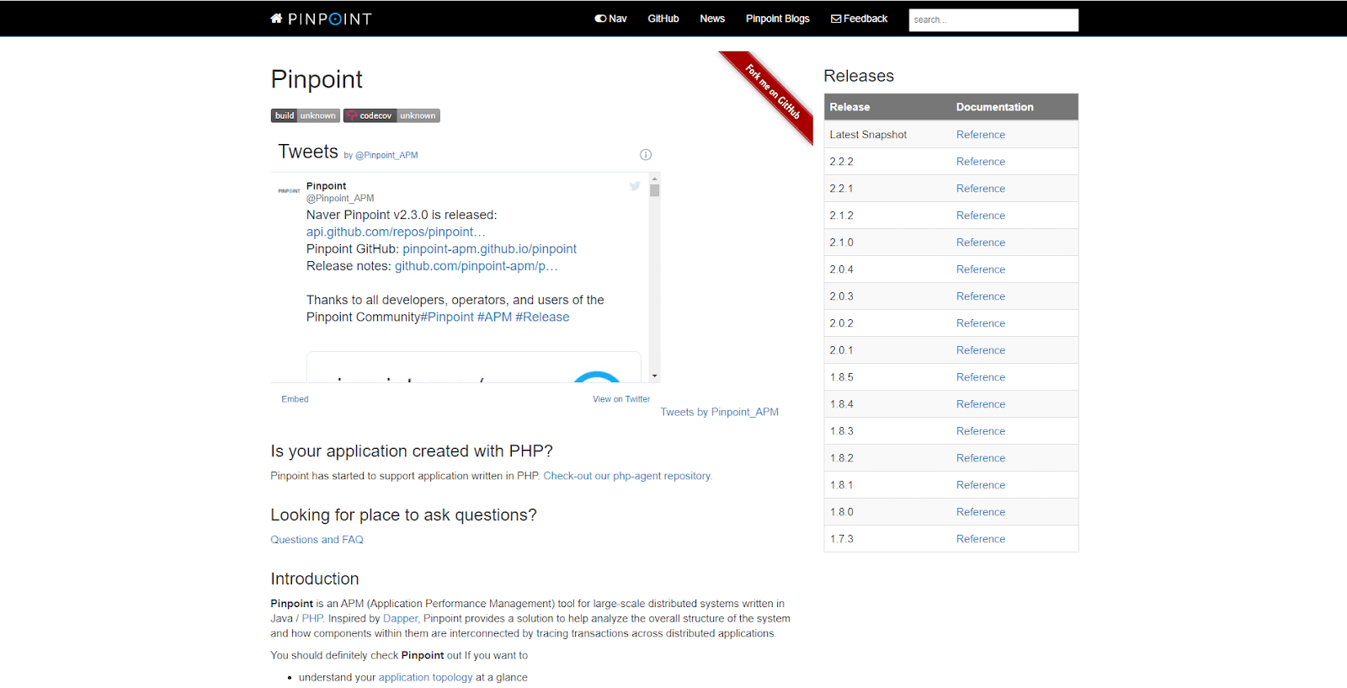The width and height of the screenshot is (1347, 688).
Task: Click the Pinpoint home logo icon
Action: click(321, 19)
